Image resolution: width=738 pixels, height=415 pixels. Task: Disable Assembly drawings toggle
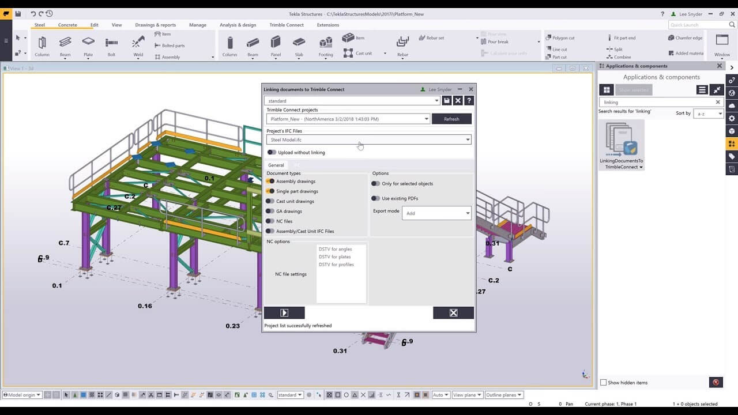[x=270, y=181]
